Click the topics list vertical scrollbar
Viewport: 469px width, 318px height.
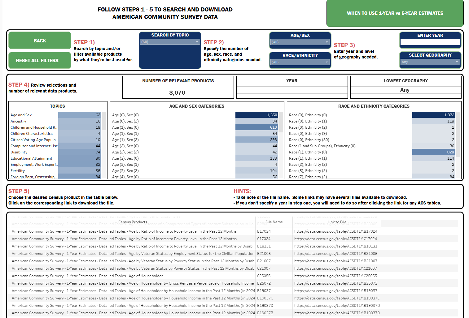[105, 121]
